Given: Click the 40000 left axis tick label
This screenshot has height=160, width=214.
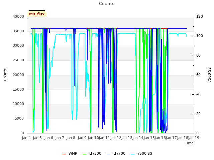Looking at the screenshot, I should click(18, 16).
